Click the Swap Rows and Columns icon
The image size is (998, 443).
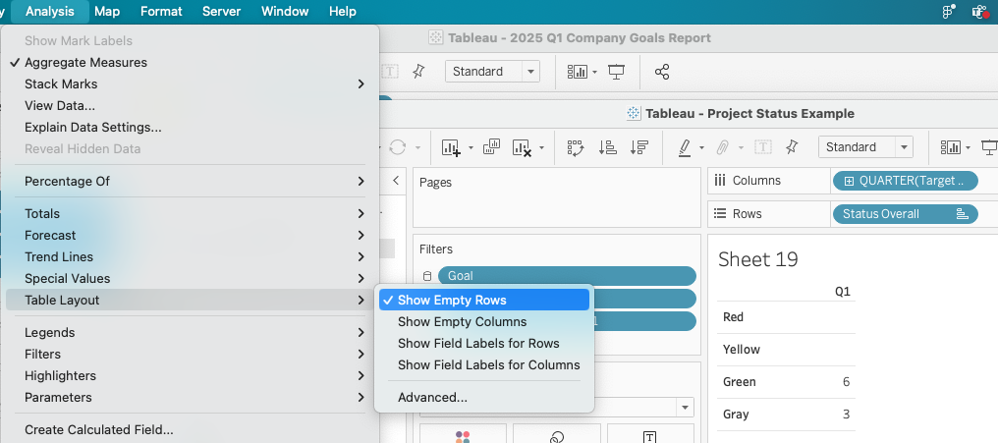click(576, 147)
